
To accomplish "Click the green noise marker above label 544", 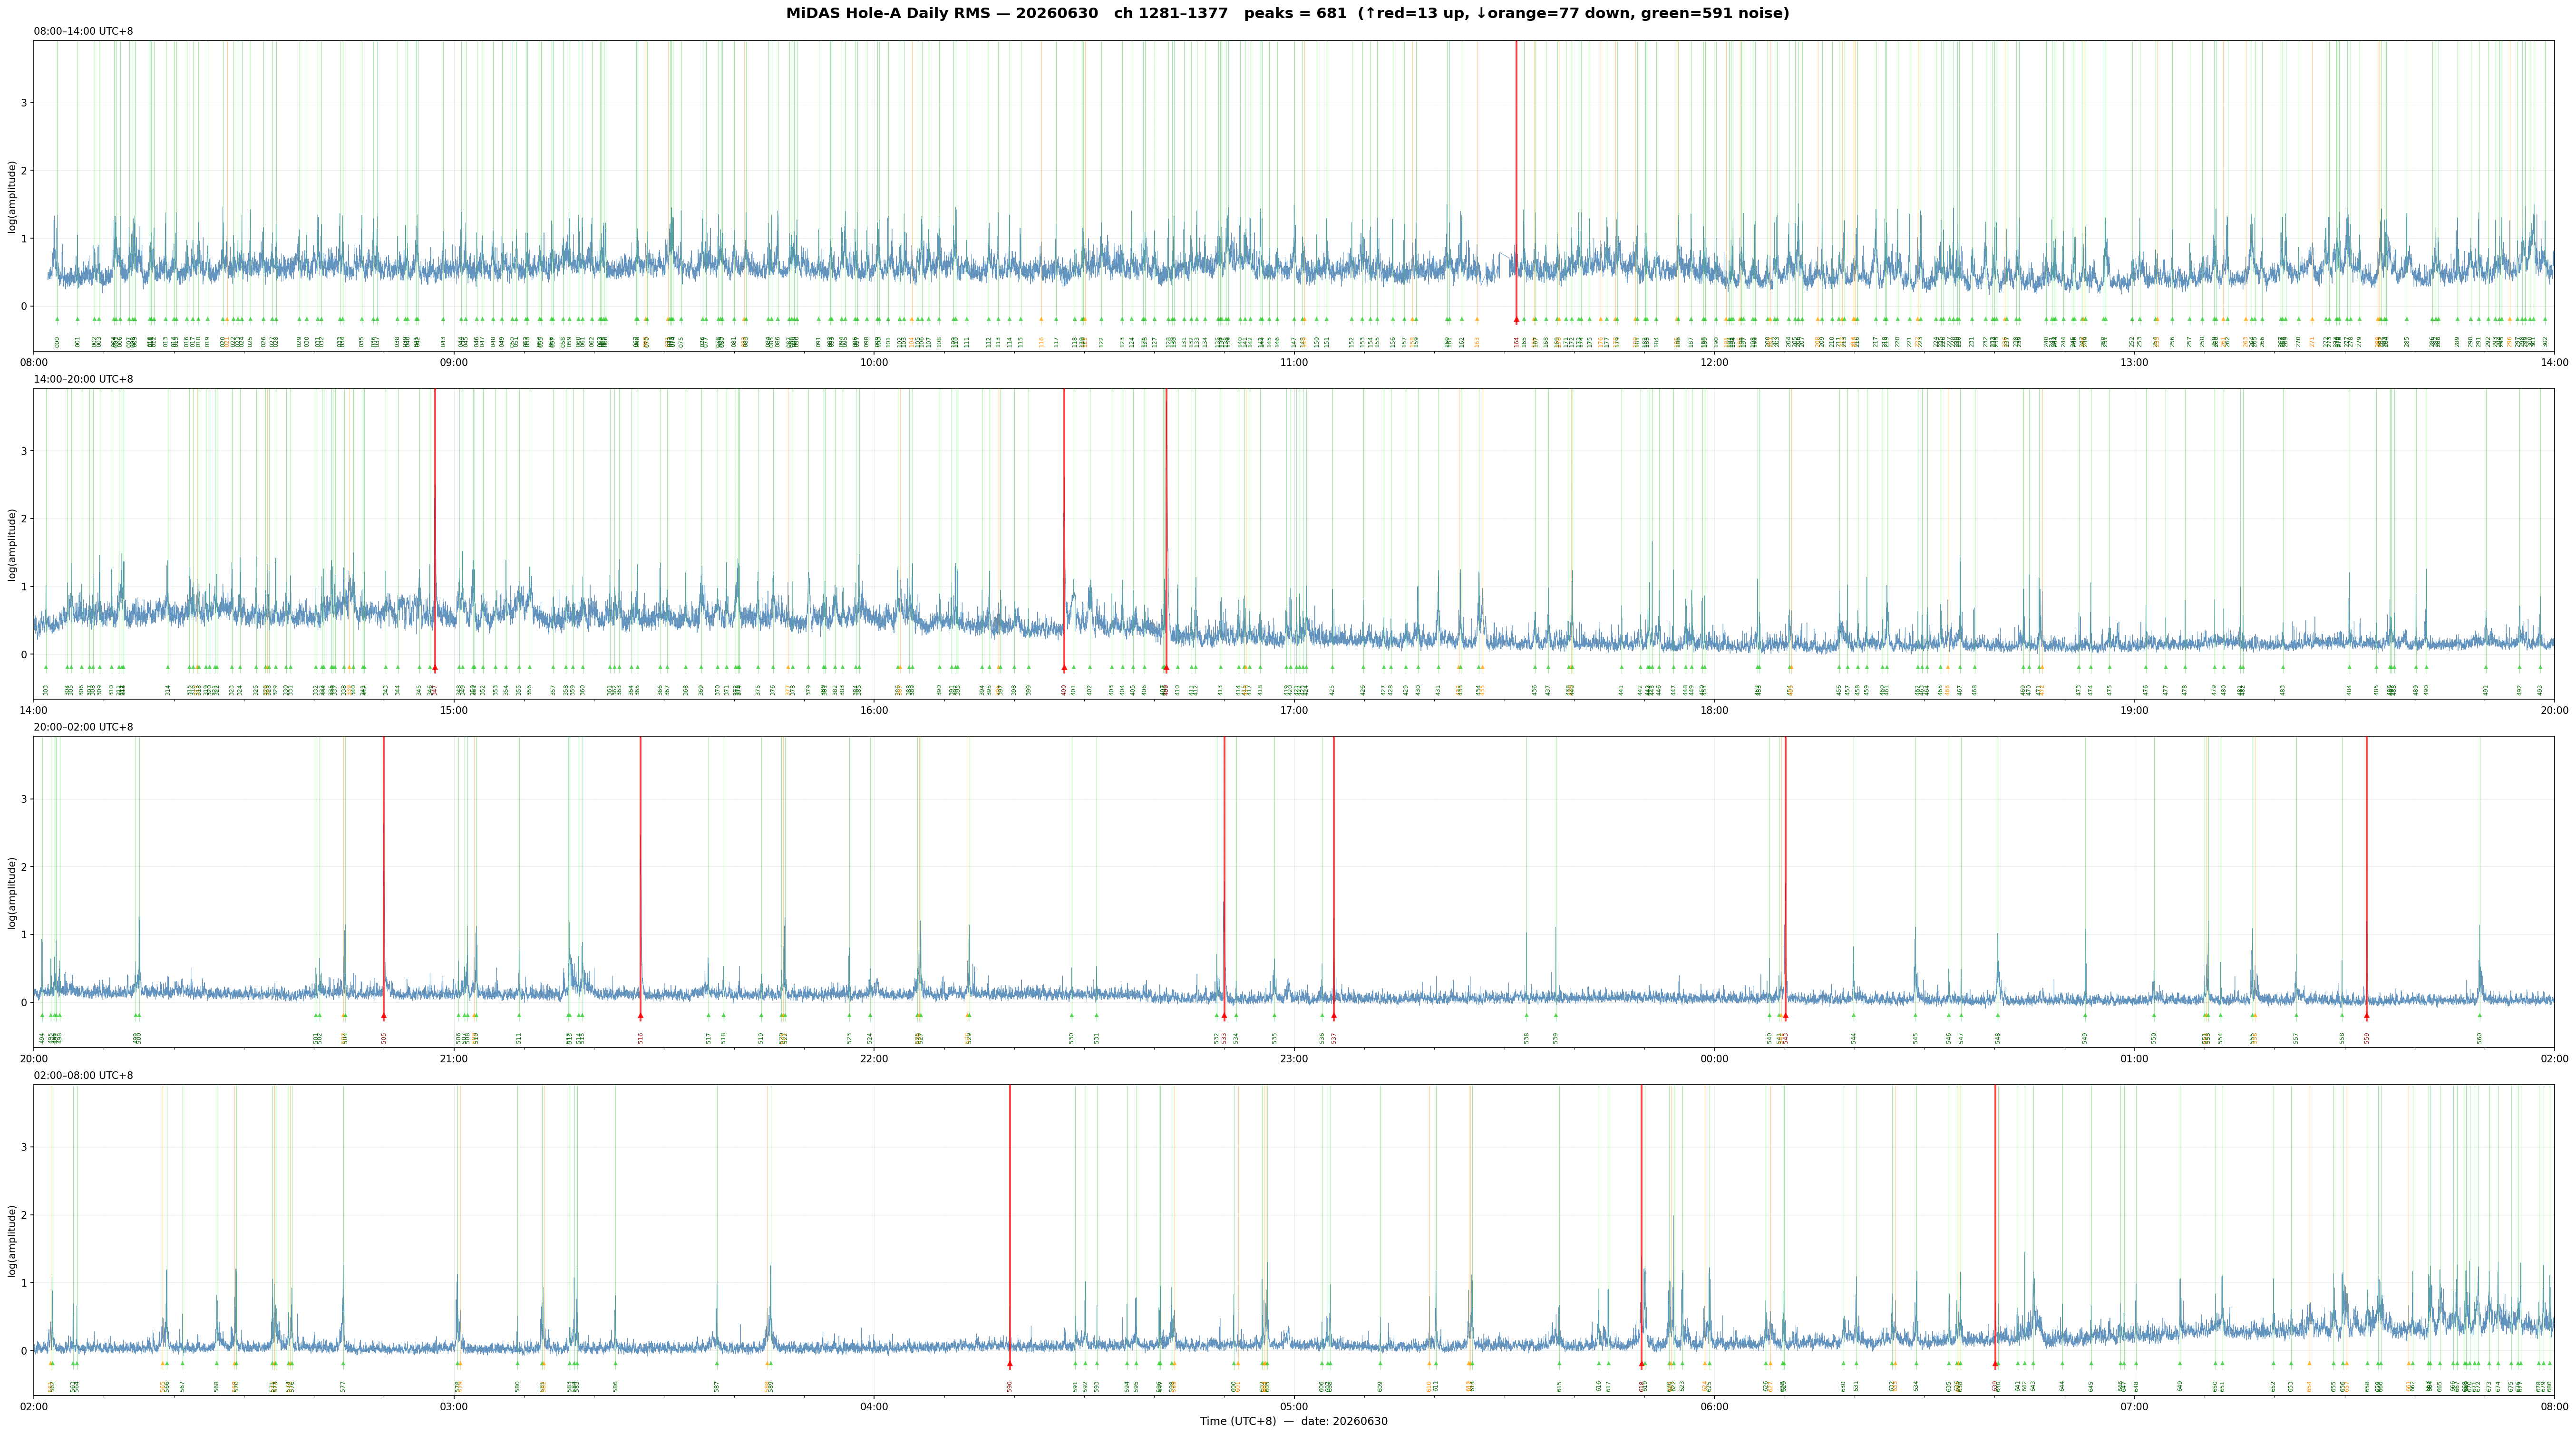I will click(x=1853, y=1015).
